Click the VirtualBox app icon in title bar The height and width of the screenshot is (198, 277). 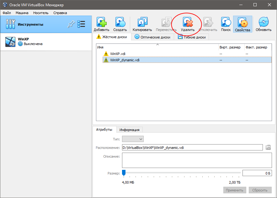pyautogui.click(x=5, y=5)
